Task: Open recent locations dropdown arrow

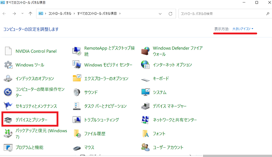Action: (x=22, y=13)
